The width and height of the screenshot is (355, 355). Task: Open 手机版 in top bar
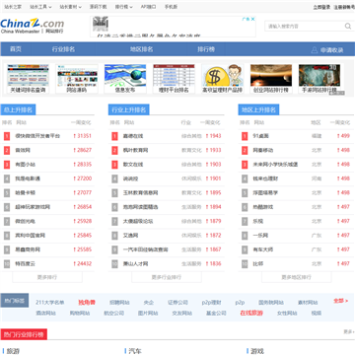point(171,7)
